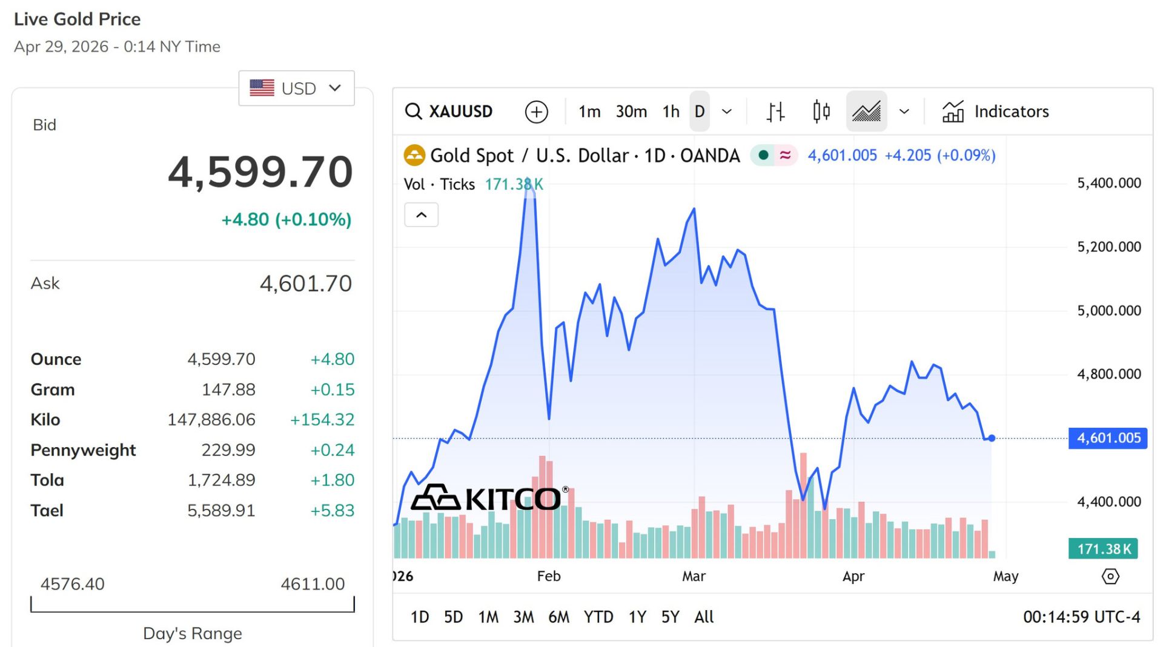The height and width of the screenshot is (647, 1163).
Task: Expand the interval options chevron
Action: coord(727,111)
